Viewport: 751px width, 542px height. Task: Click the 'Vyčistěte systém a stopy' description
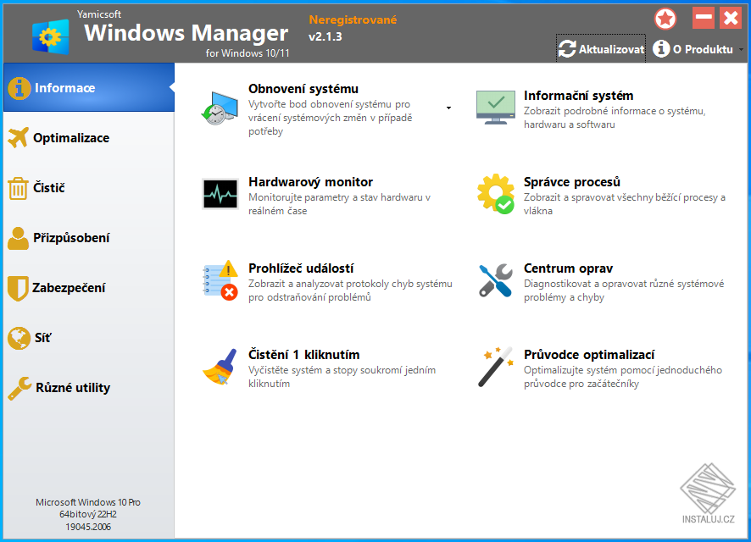[342, 377]
